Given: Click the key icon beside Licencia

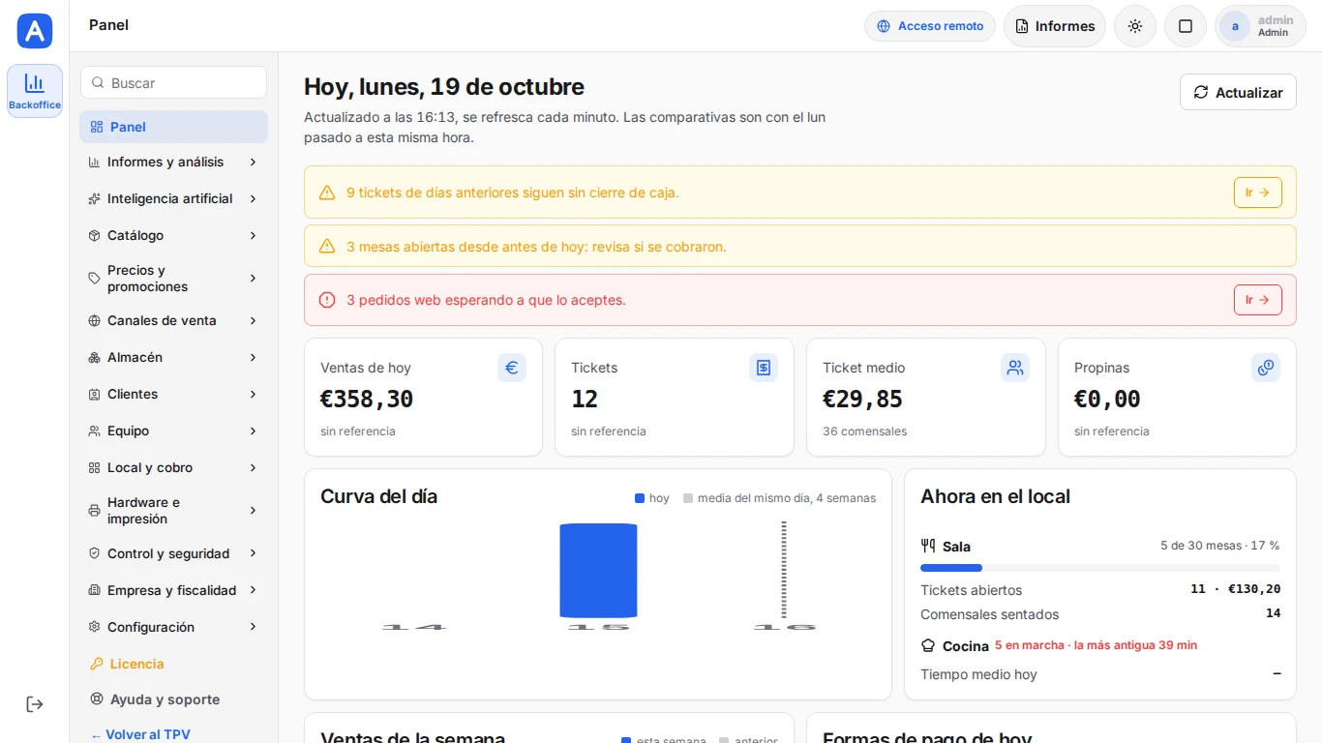Looking at the screenshot, I should click(96, 664).
